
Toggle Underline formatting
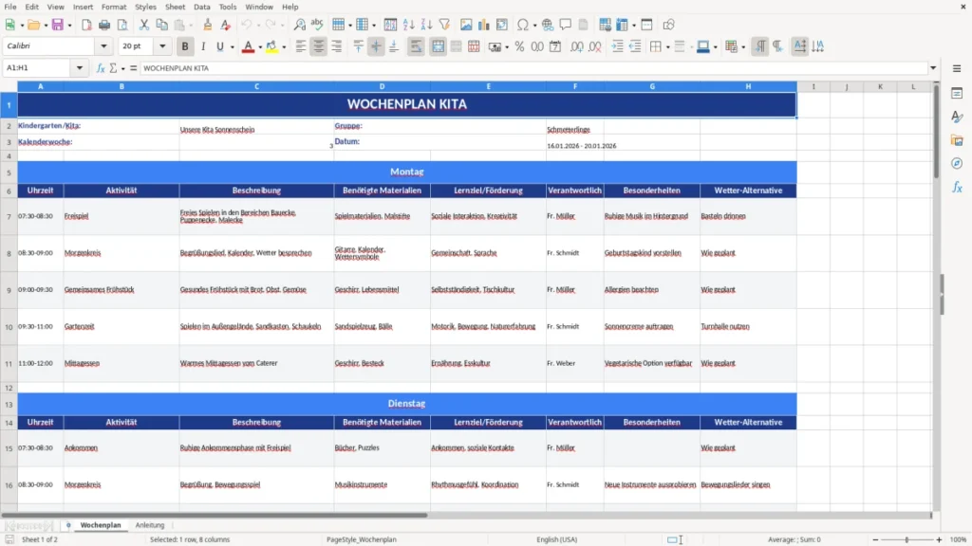pyautogui.click(x=219, y=46)
